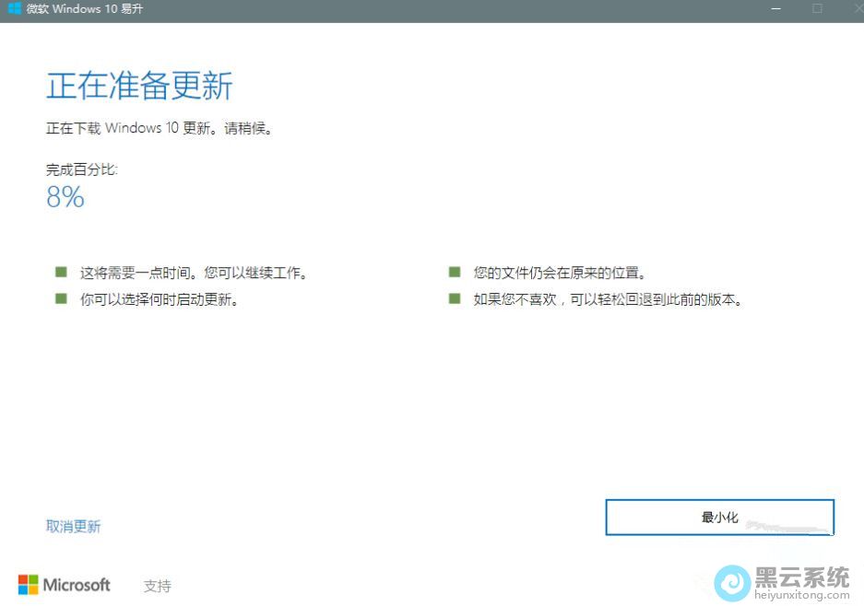This screenshot has height=606, width=864.
Task: Click the 正在准备更新 heading
Action: pos(138,85)
